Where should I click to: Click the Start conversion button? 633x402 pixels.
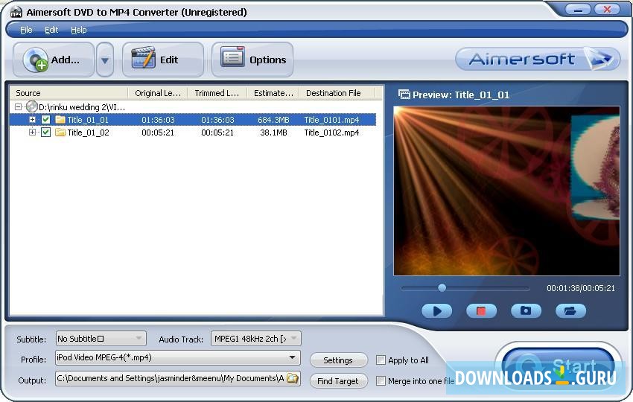(558, 366)
